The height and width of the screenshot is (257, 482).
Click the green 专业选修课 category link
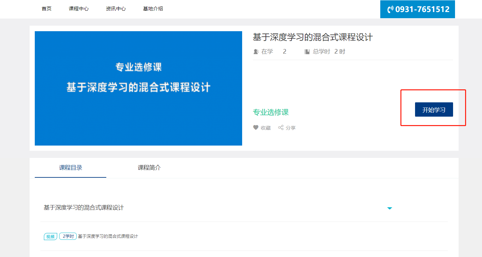271,112
